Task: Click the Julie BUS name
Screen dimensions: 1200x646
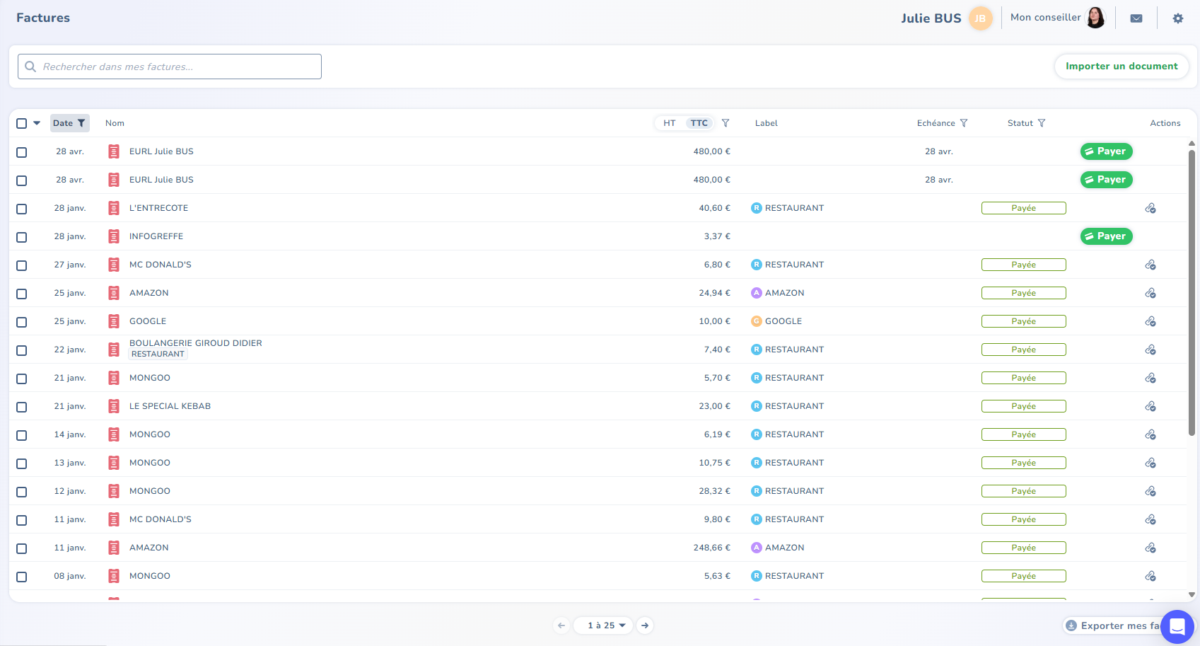Action: (x=931, y=18)
